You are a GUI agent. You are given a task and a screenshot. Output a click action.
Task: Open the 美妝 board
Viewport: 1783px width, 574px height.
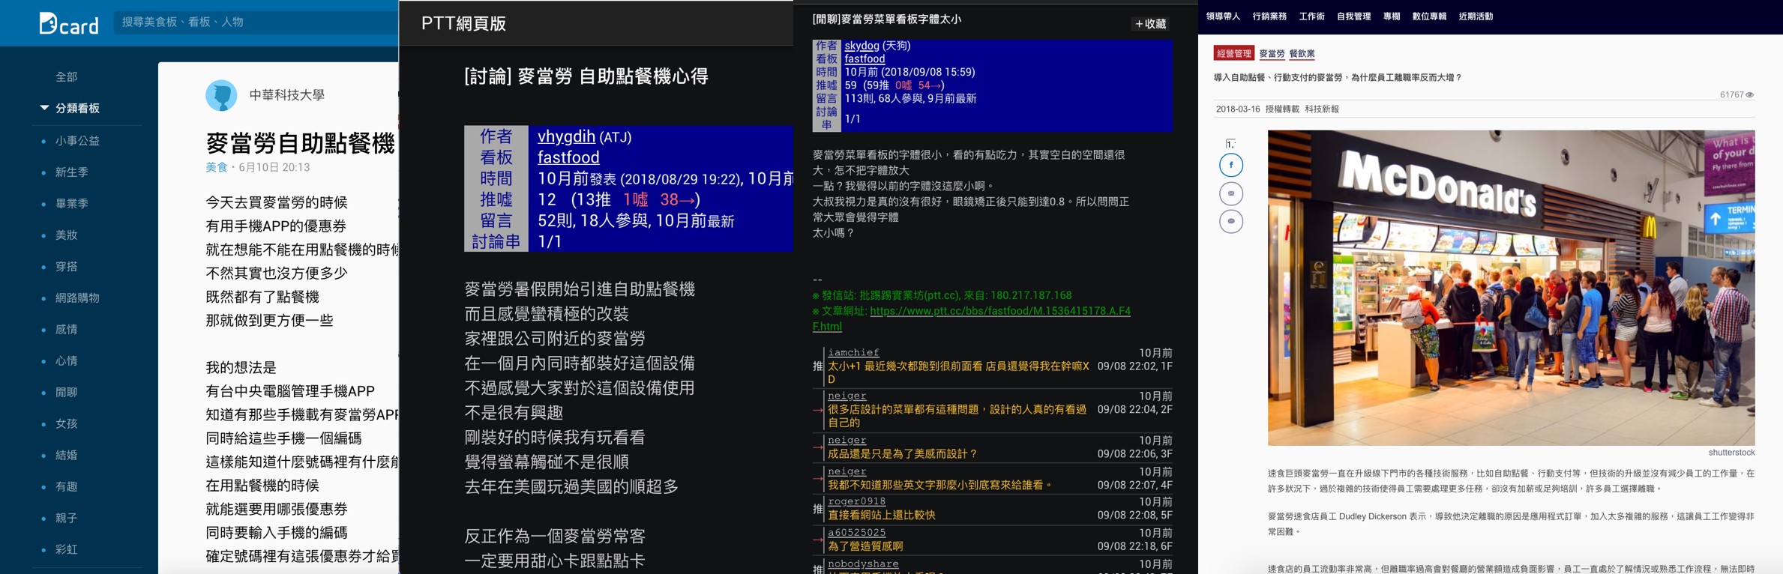(x=66, y=235)
